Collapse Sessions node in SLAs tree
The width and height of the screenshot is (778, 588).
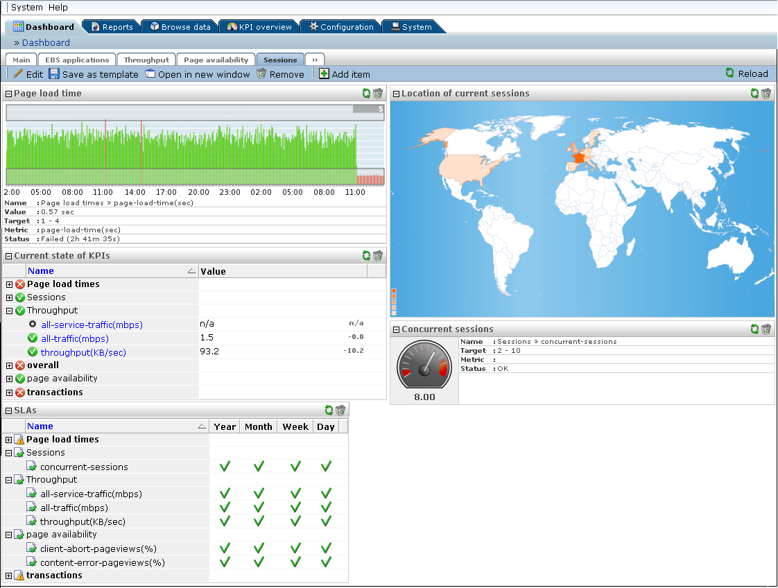[8, 453]
